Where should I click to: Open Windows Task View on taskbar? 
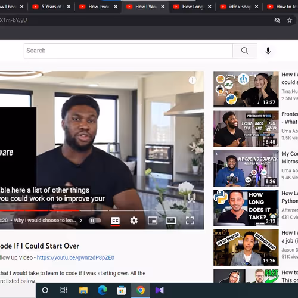64,290
